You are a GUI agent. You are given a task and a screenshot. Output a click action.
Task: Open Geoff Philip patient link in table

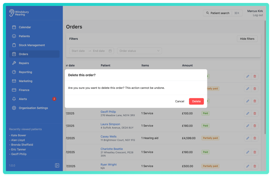tap(108, 112)
